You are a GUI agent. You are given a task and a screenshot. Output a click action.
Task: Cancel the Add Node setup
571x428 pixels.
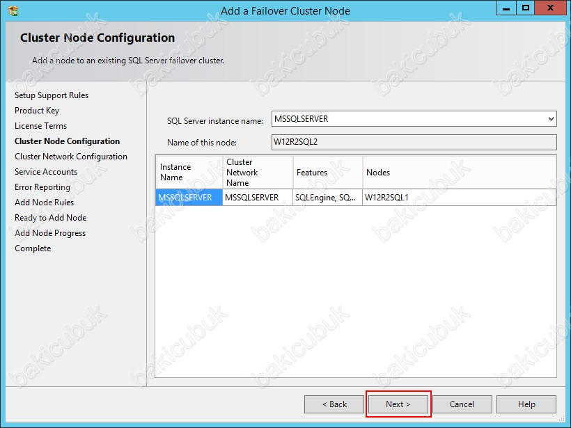click(462, 404)
